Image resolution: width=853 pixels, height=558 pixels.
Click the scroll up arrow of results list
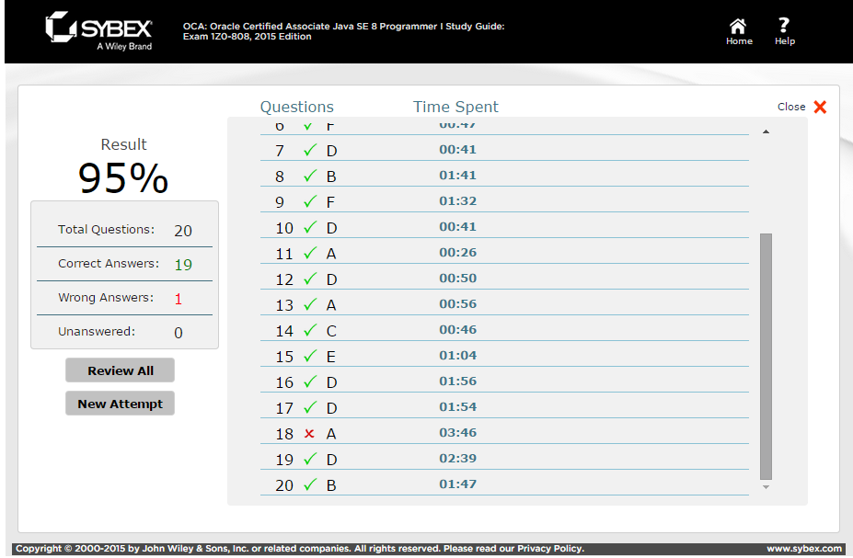pos(766,131)
